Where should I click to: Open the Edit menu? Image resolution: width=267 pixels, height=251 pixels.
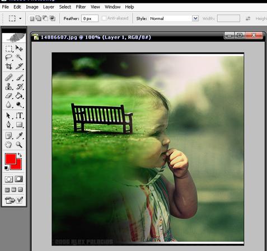tap(17, 7)
